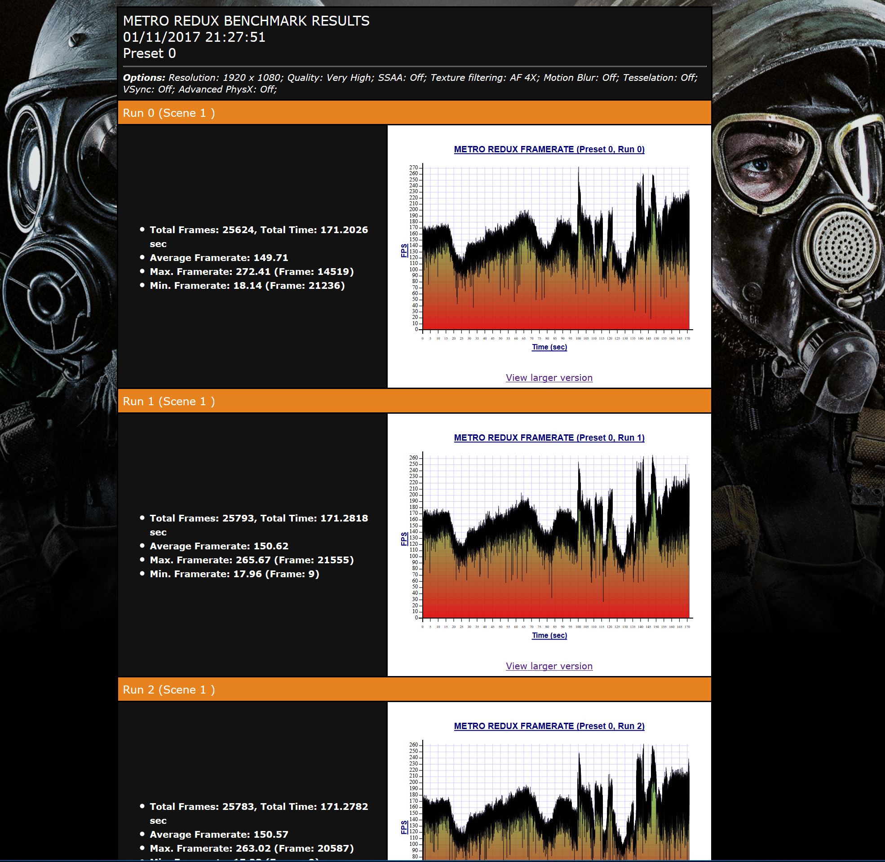The width and height of the screenshot is (885, 862).
Task: Click Run 1 Min. Framerate 17.96 entry
Action: point(234,574)
